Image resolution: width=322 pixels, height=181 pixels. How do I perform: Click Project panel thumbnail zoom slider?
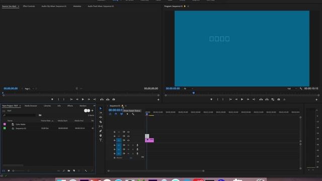[x=19, y=171]
